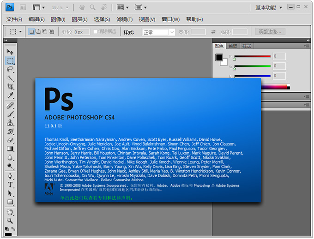Select the Move tool
This screenshot has width=314, height=239.
tap(10, 52)
